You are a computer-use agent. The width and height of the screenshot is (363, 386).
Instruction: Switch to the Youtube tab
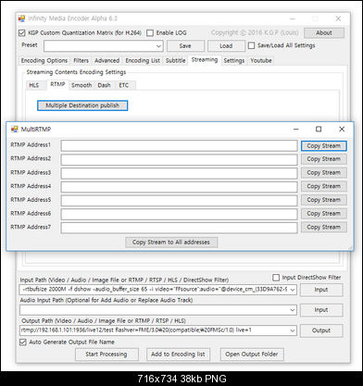[261, 60]
